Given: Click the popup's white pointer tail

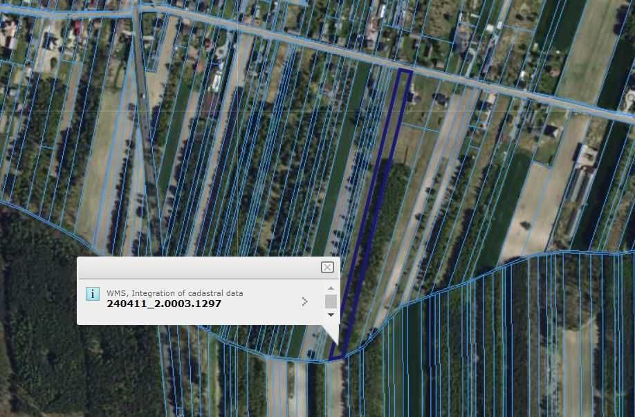Looking at the screenshot, I should pos(332,333).
